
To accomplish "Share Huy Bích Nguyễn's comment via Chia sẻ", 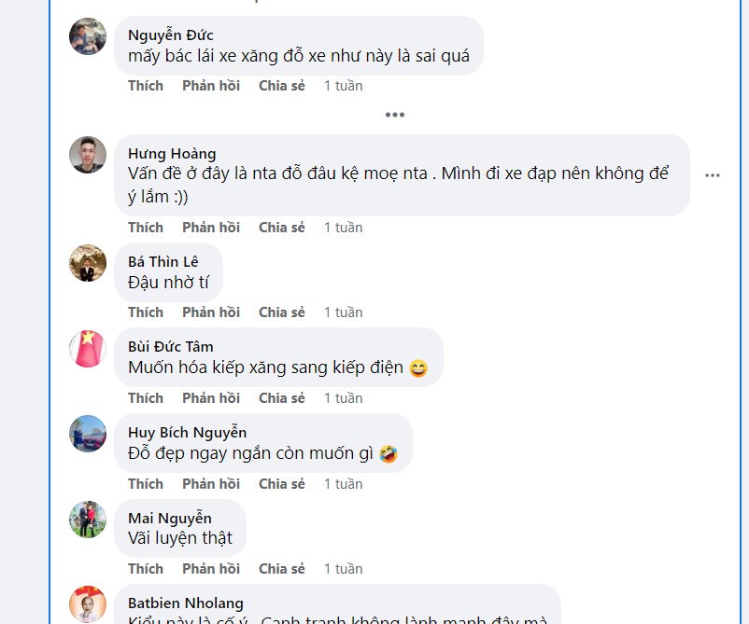I will (282, 484).
